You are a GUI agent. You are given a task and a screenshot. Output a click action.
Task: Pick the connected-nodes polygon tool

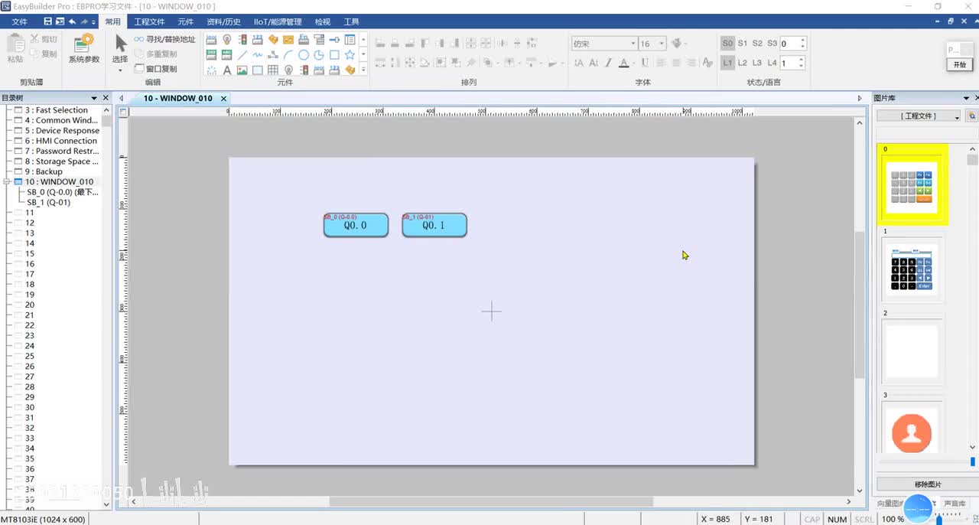[x=273, y=55]
